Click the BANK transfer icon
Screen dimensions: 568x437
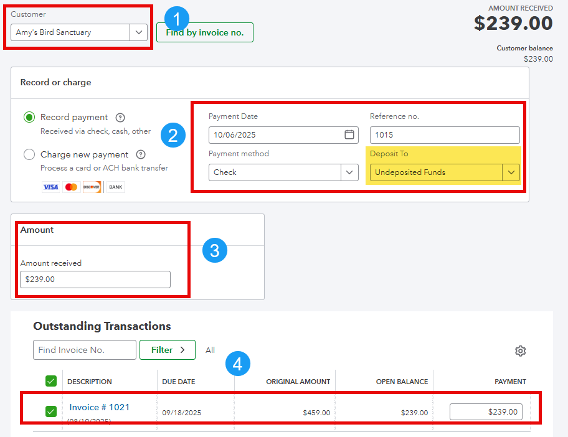tap(115, 187)
